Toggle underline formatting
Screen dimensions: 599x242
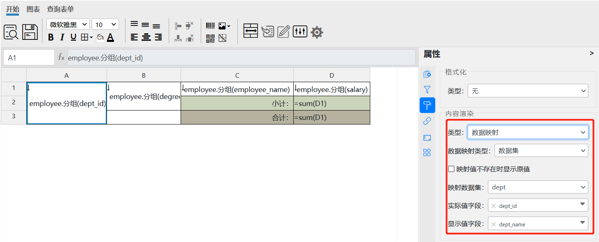tap(73, 37)
